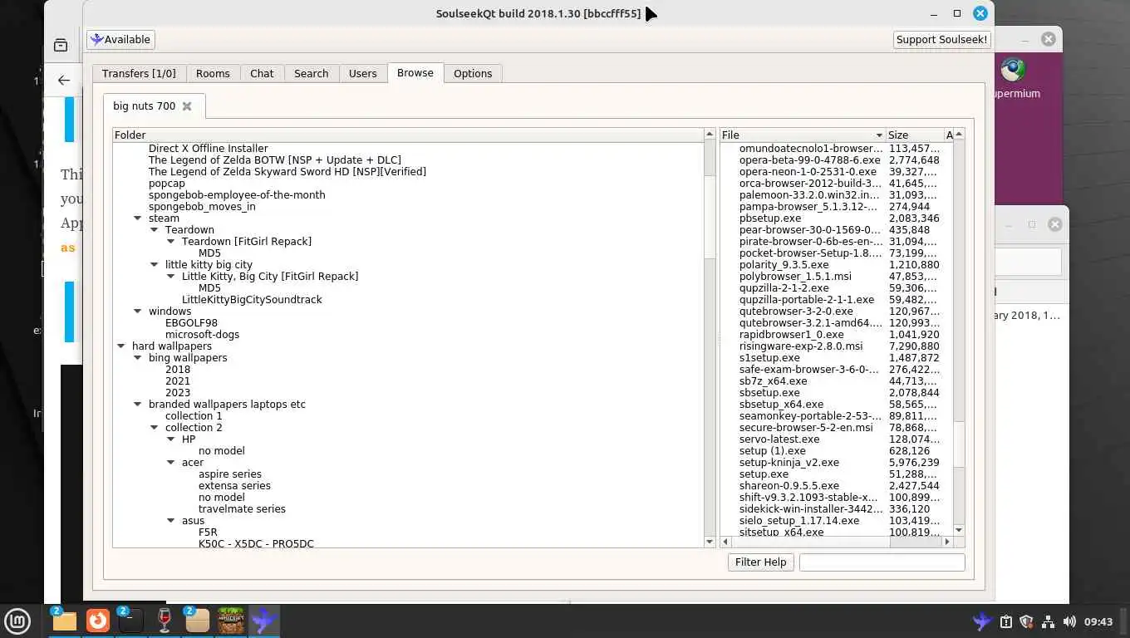
Task: Open the Linux Mint start menu
Action: tap(17, 621)
